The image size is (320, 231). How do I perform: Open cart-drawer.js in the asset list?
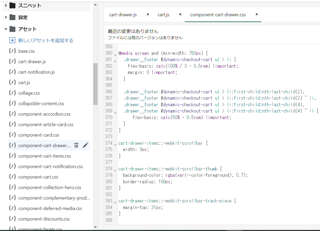pos(32,62)
